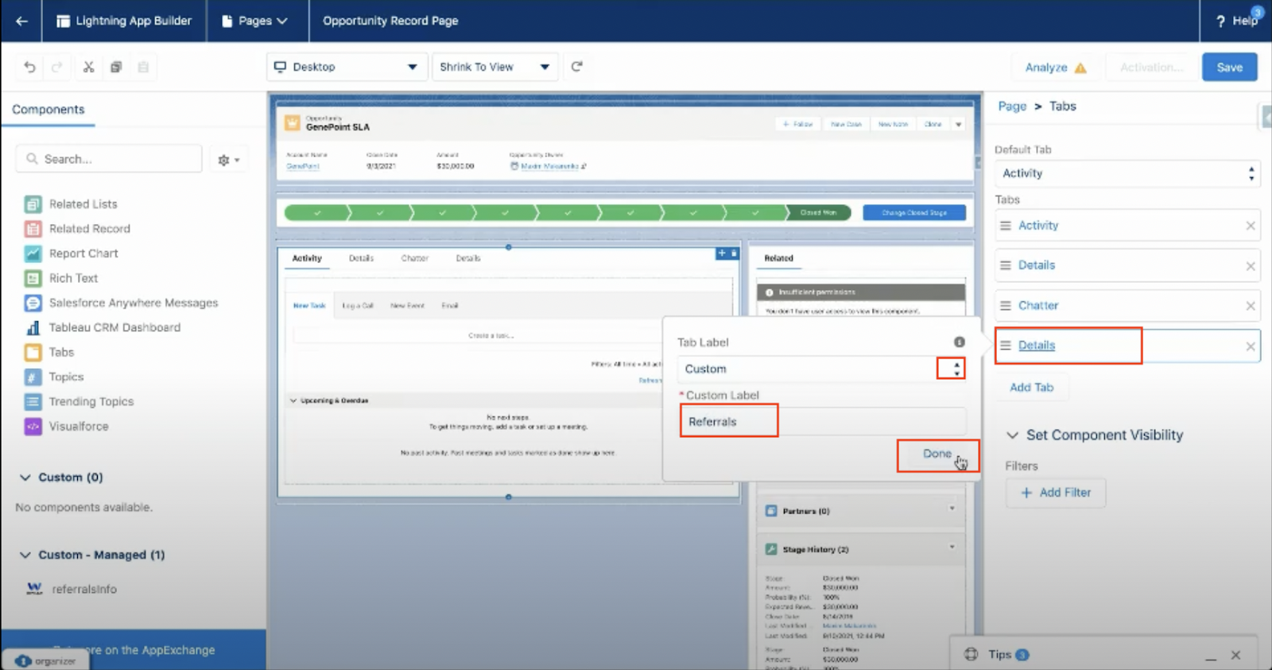Click the cut scissors icon

(x=88, y=67)
